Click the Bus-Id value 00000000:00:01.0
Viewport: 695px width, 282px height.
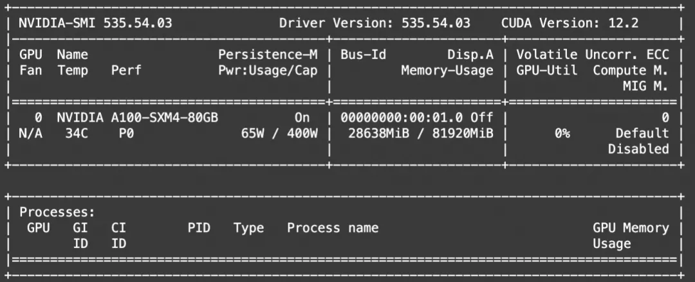[x=402, y=118]
